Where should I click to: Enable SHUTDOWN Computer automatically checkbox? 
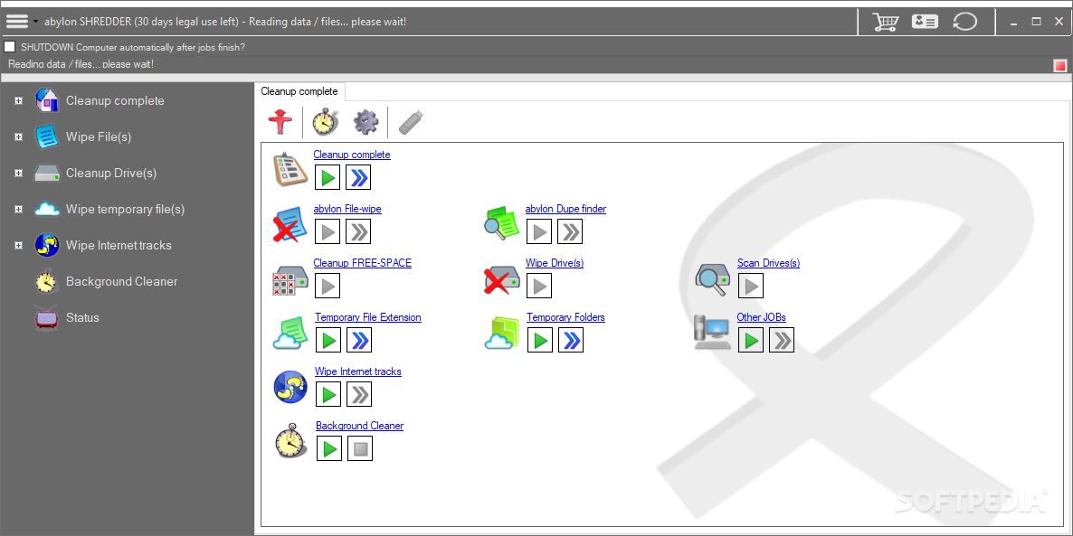pyautogui.click(x=10, y=46)
